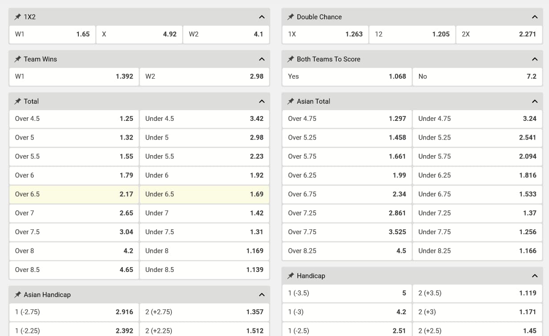
Task: Choose highlighted Over 6.5 at 2.17
Action: tap(74, 194)
